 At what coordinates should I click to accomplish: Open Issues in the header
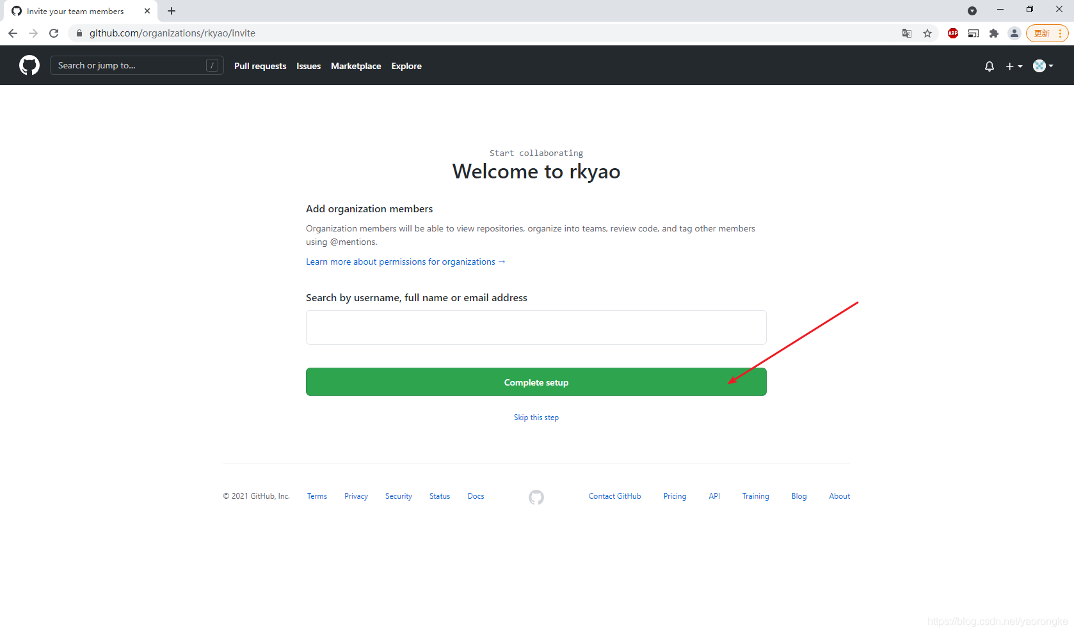(x=309, y=66)
